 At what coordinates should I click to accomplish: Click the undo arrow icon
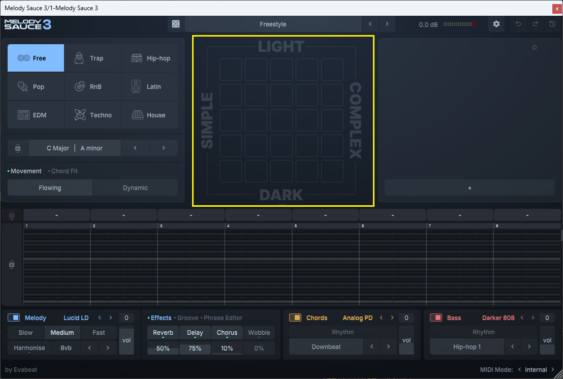point(518,24)
